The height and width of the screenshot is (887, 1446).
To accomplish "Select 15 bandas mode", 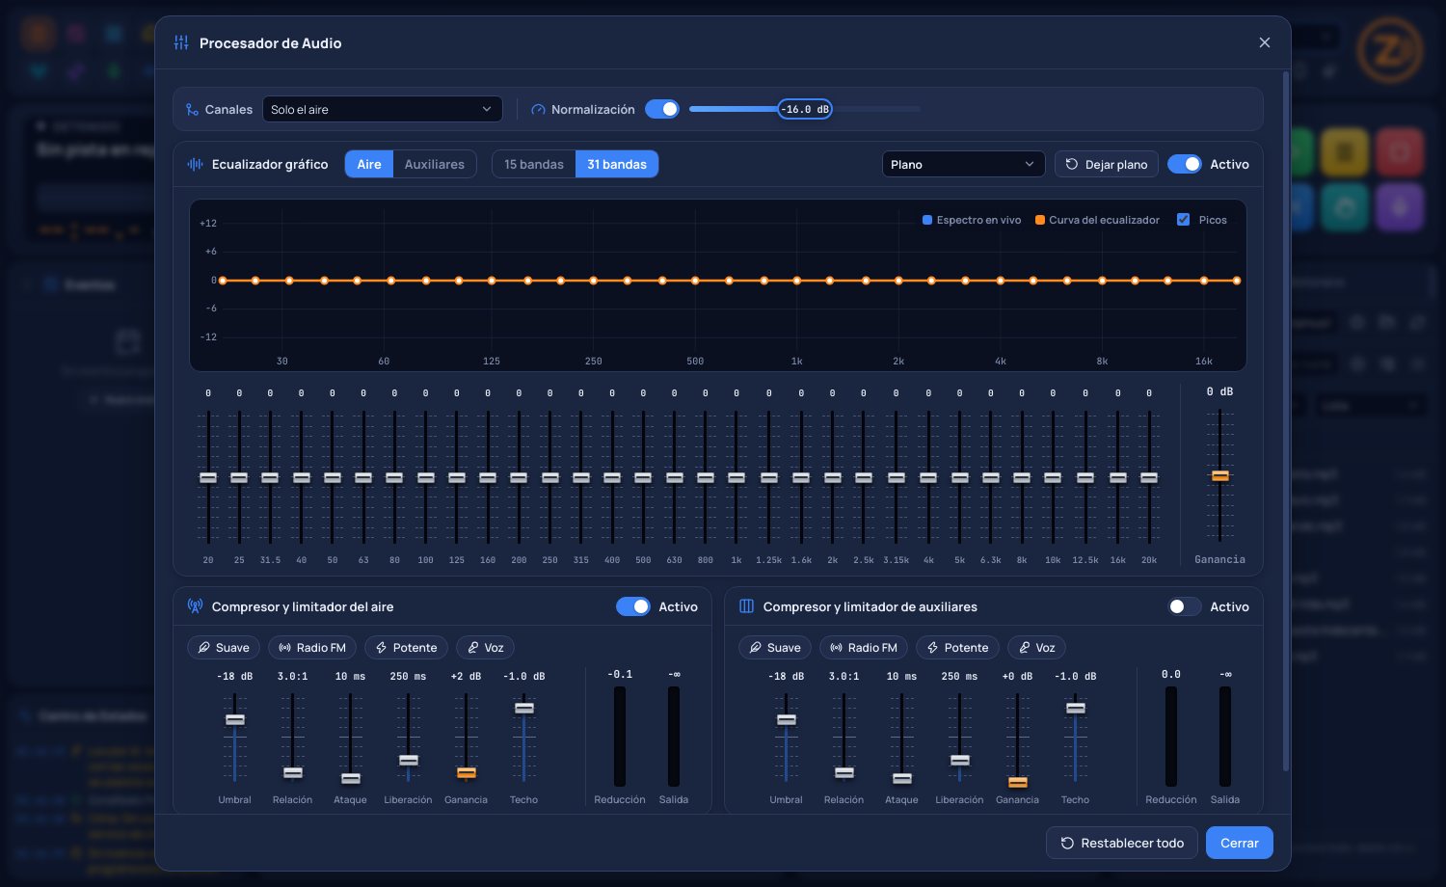I will click(534, 164).
